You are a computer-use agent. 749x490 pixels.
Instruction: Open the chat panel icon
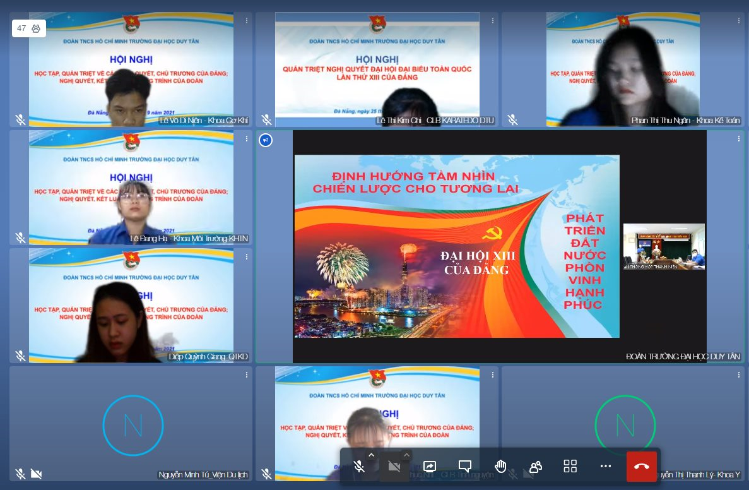coord(465,466)
